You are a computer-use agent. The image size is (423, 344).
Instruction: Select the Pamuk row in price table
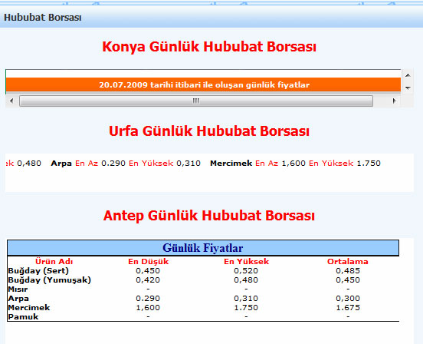(x=203, y=316)
